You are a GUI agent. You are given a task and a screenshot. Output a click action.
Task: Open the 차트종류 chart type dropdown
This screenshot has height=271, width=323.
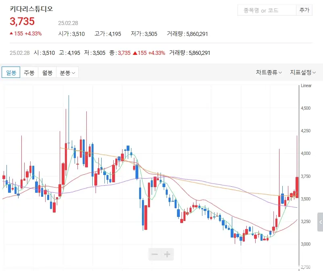coord(269,72)
